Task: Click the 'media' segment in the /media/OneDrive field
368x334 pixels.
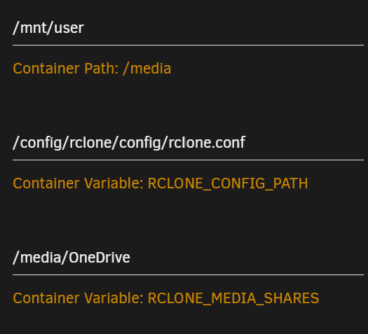Action: (x=41, y=258)
